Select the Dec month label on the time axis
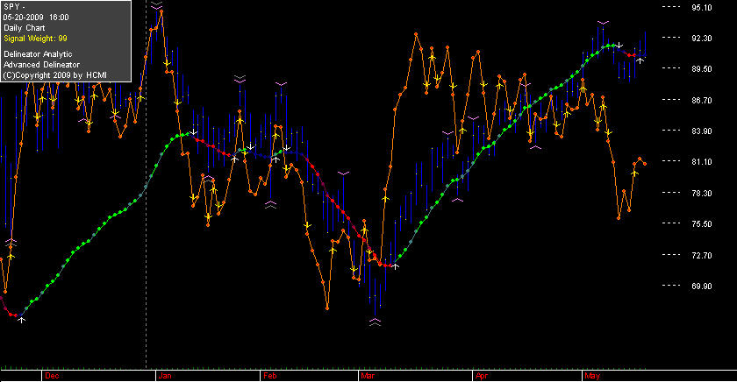This screenshot has height=382, width=737. (x=52, y=376)
